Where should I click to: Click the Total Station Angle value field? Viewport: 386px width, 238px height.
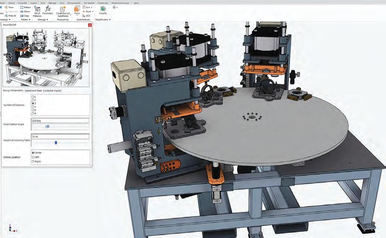coord(60,121)
